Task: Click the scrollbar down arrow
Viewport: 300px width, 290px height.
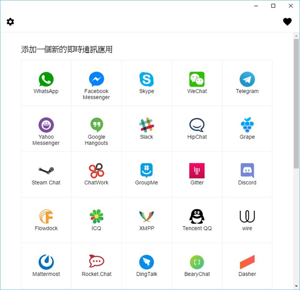Action: coord(296,286)
